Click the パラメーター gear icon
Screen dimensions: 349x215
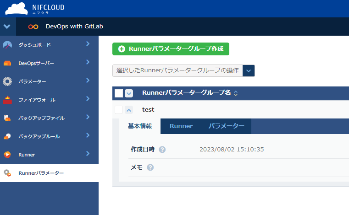(7, 81)
